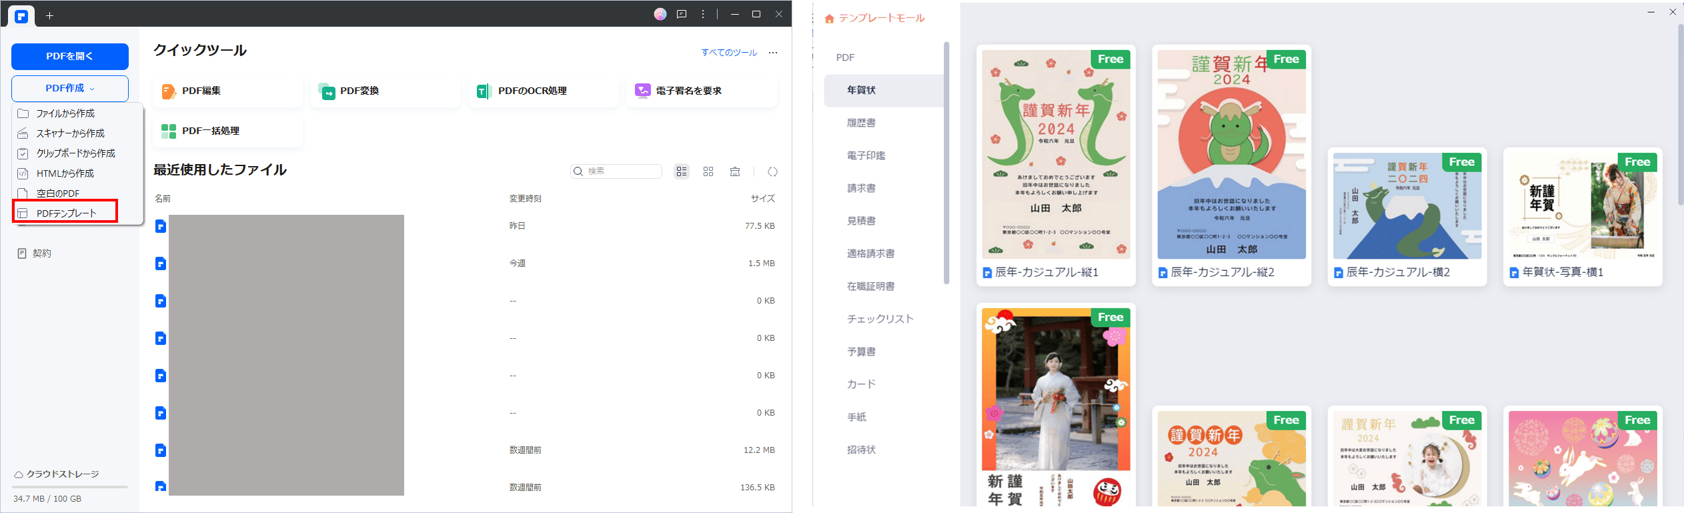Open the feedback message icon in title bar
This screenshot has height=513, width=1684.
pos(682,14)
